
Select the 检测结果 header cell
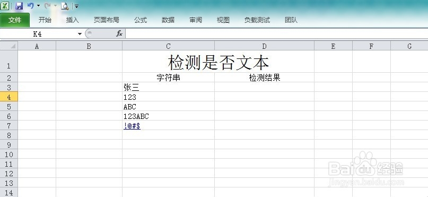[x=264, y=78]
